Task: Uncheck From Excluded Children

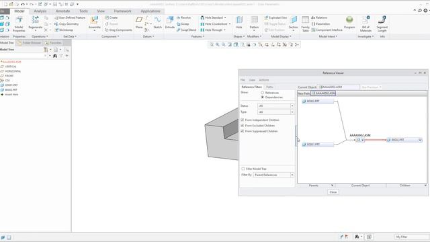Action: [x=243, y=126]
